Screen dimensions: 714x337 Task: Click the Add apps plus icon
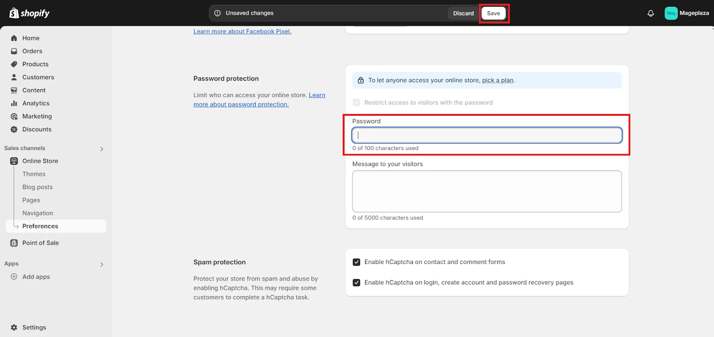[14, 277]
